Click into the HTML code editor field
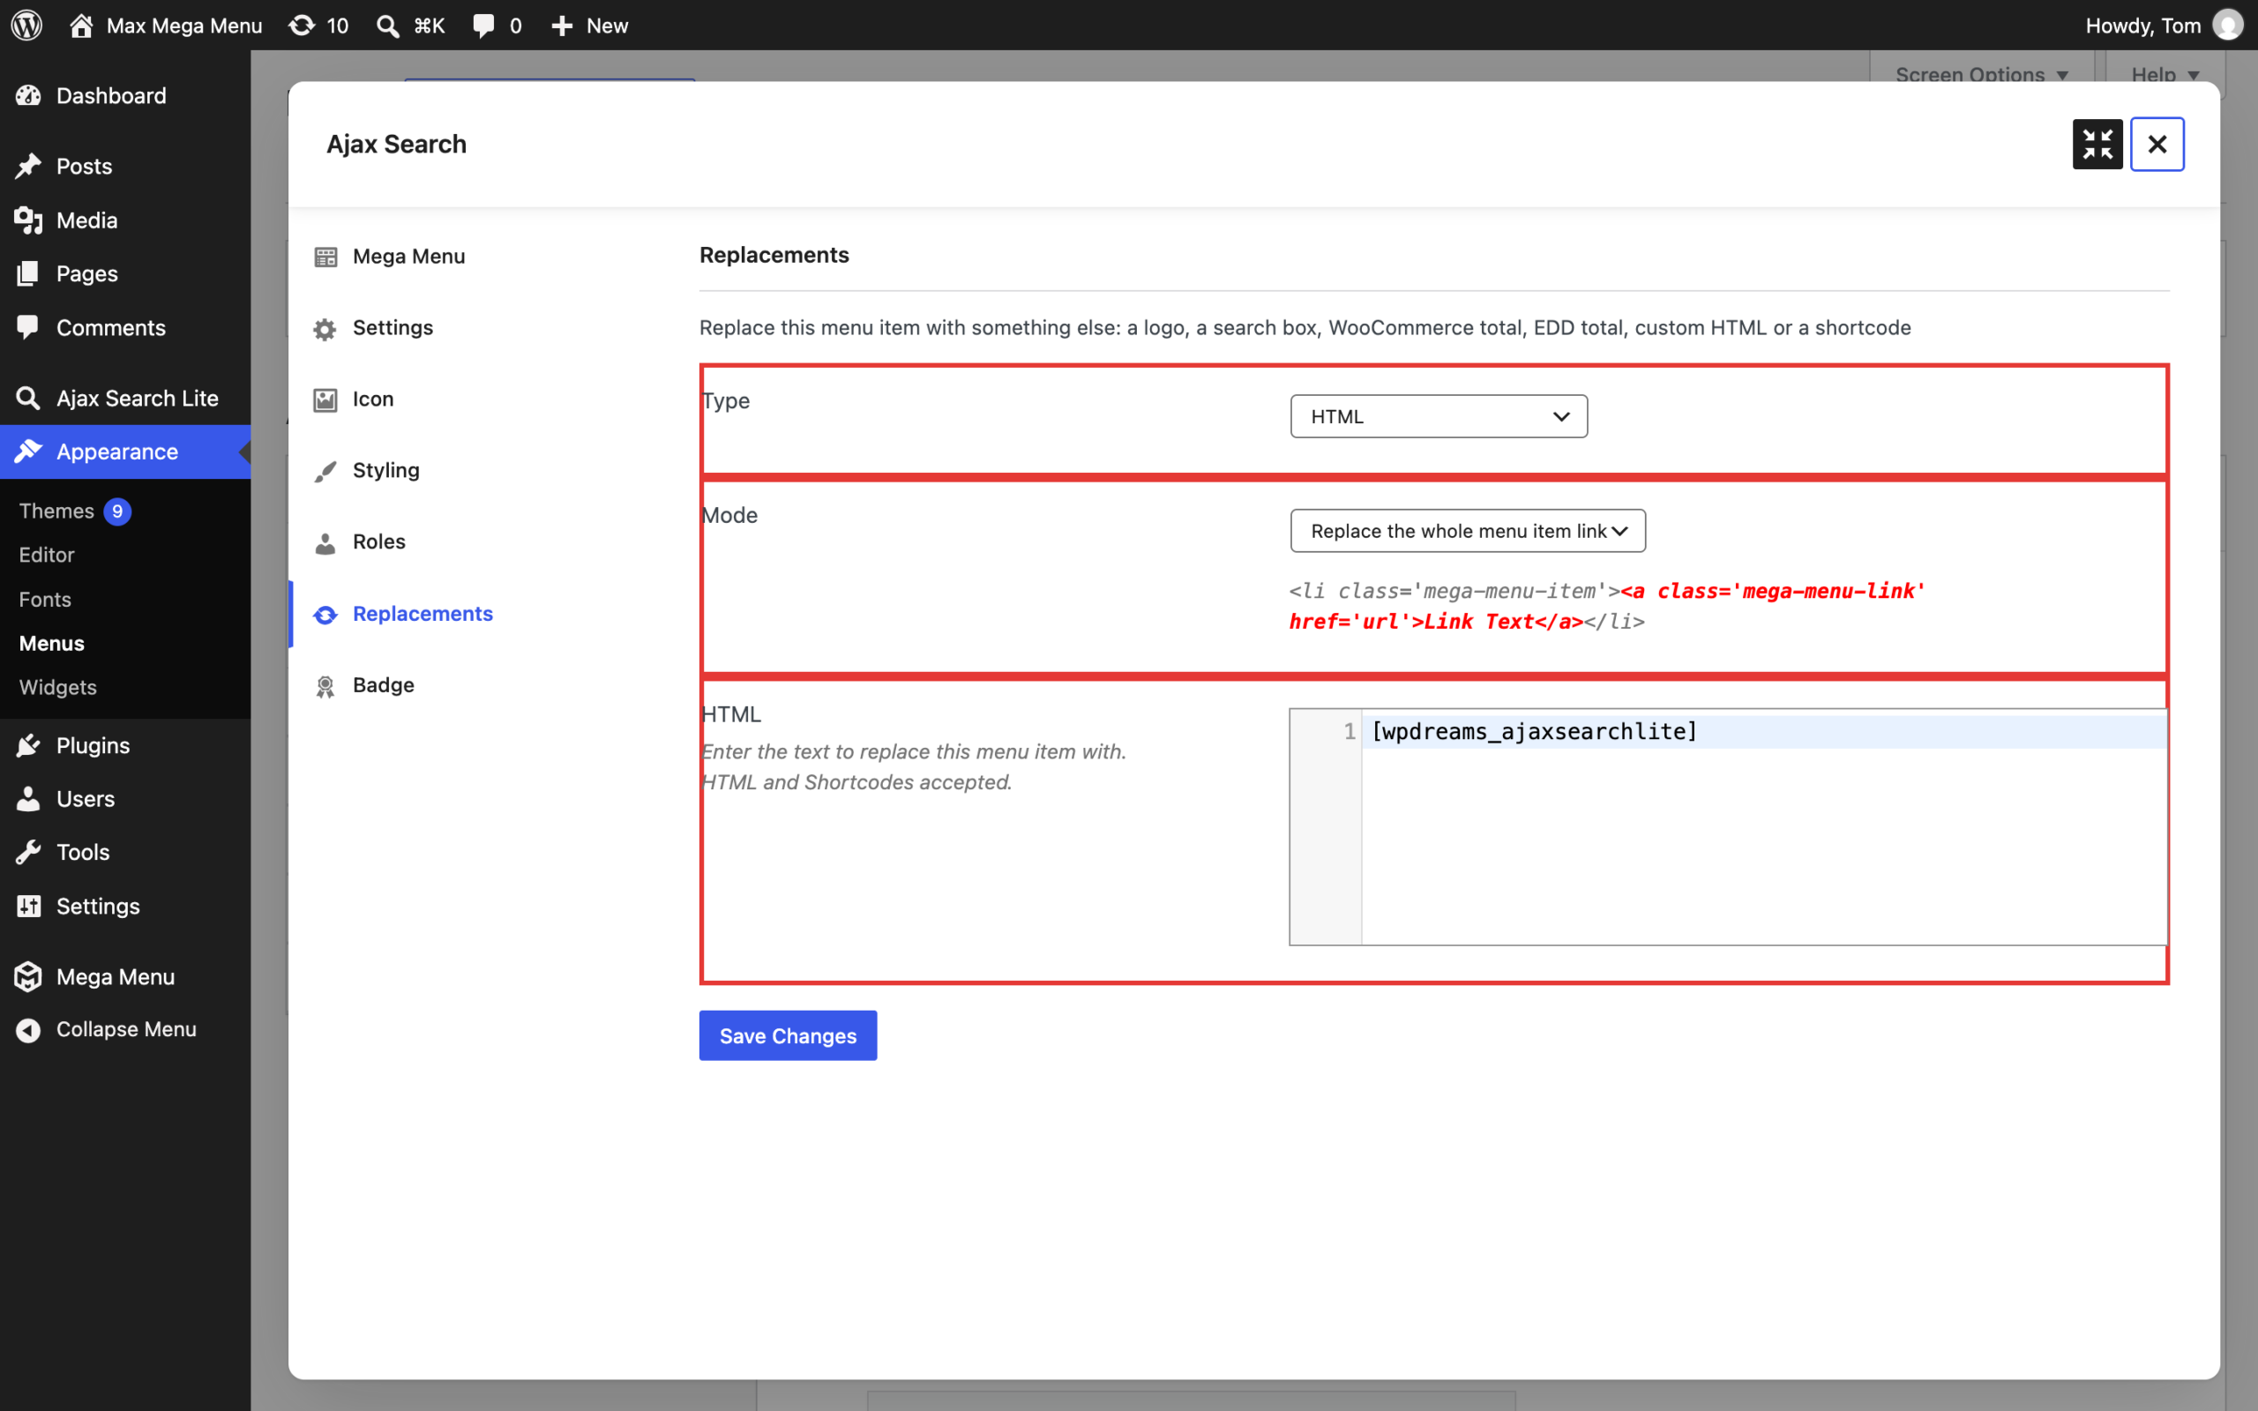The width and height of the screenshot is (2258, 1411). [x=1728, y=827]
